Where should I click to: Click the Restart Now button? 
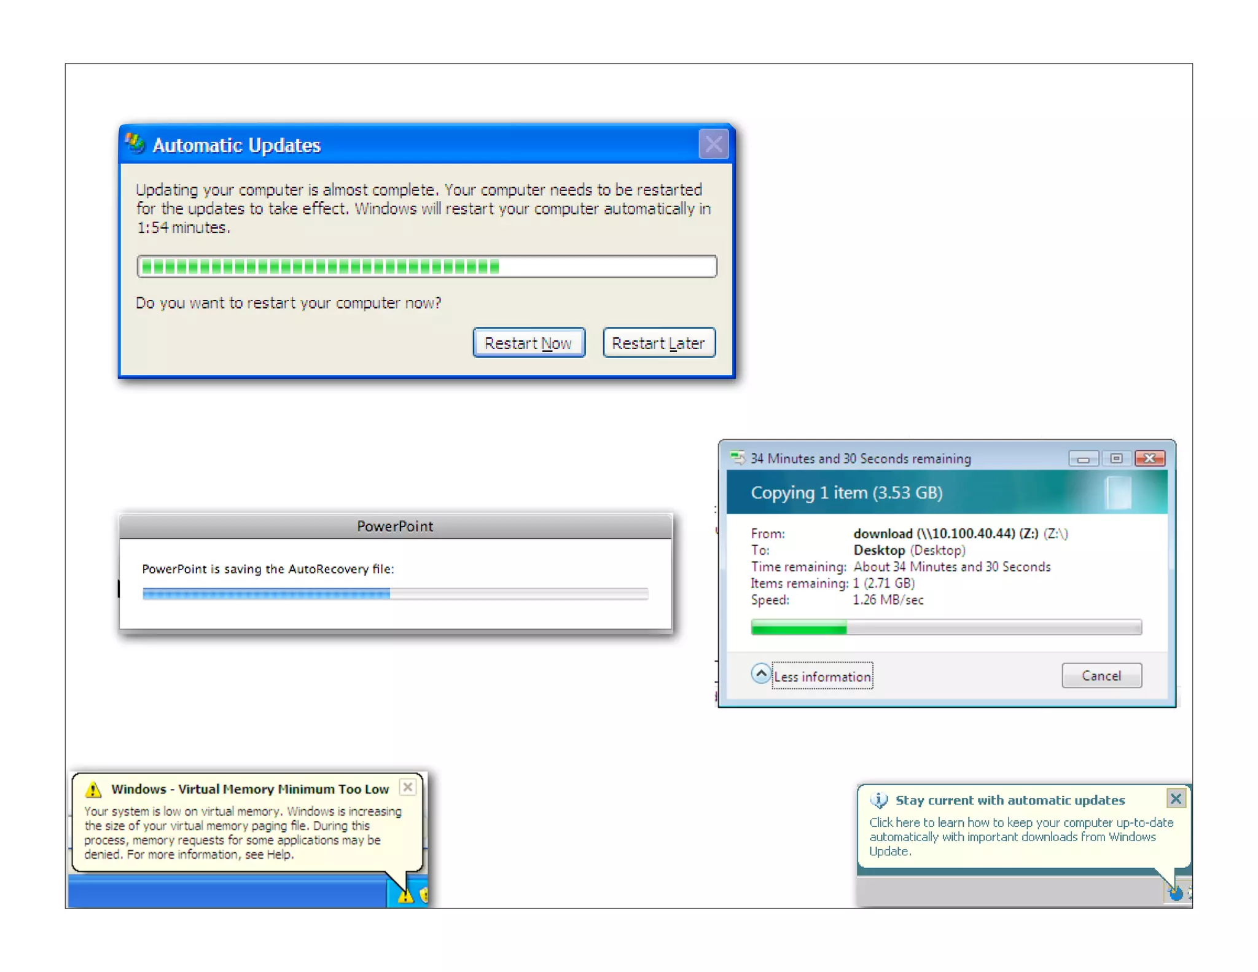coord(528,343)
